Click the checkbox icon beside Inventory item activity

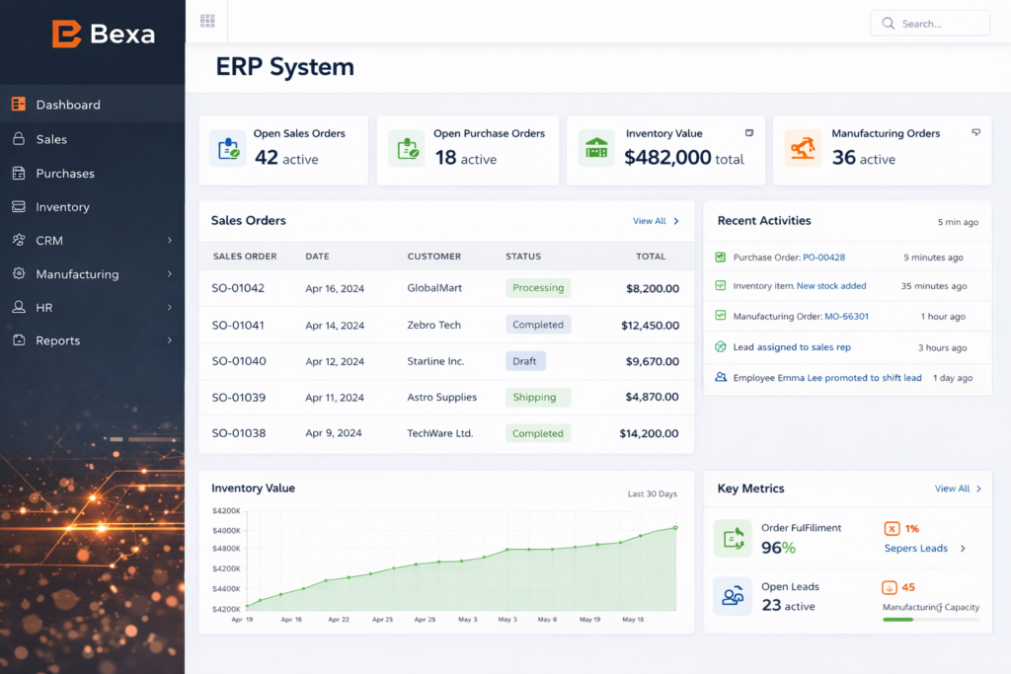[x=721, y=286]
